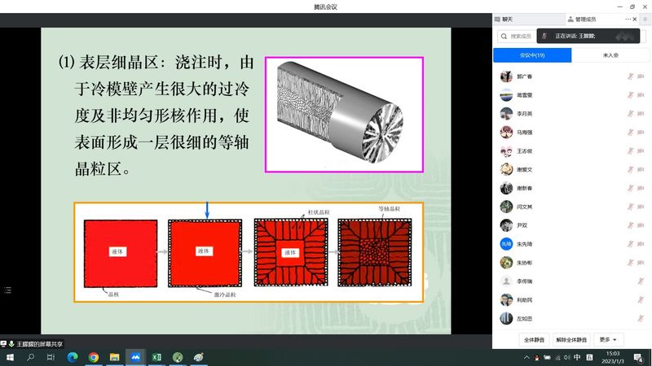The image size is (652, 366).
Task: Click the 解除全体静音 button
Action: pyautogui.click(x=571, y=339)
